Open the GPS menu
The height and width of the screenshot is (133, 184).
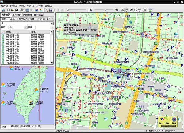(x=22, y=6)
